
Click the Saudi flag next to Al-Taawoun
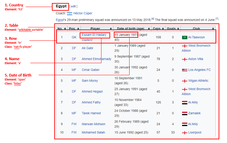[184, 37]
